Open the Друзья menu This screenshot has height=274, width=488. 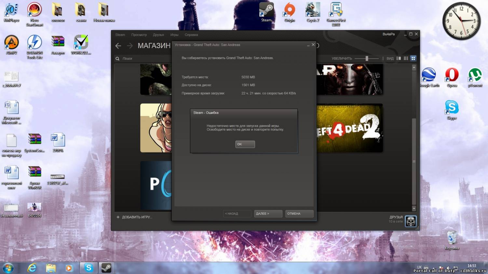tap(158, 35)
